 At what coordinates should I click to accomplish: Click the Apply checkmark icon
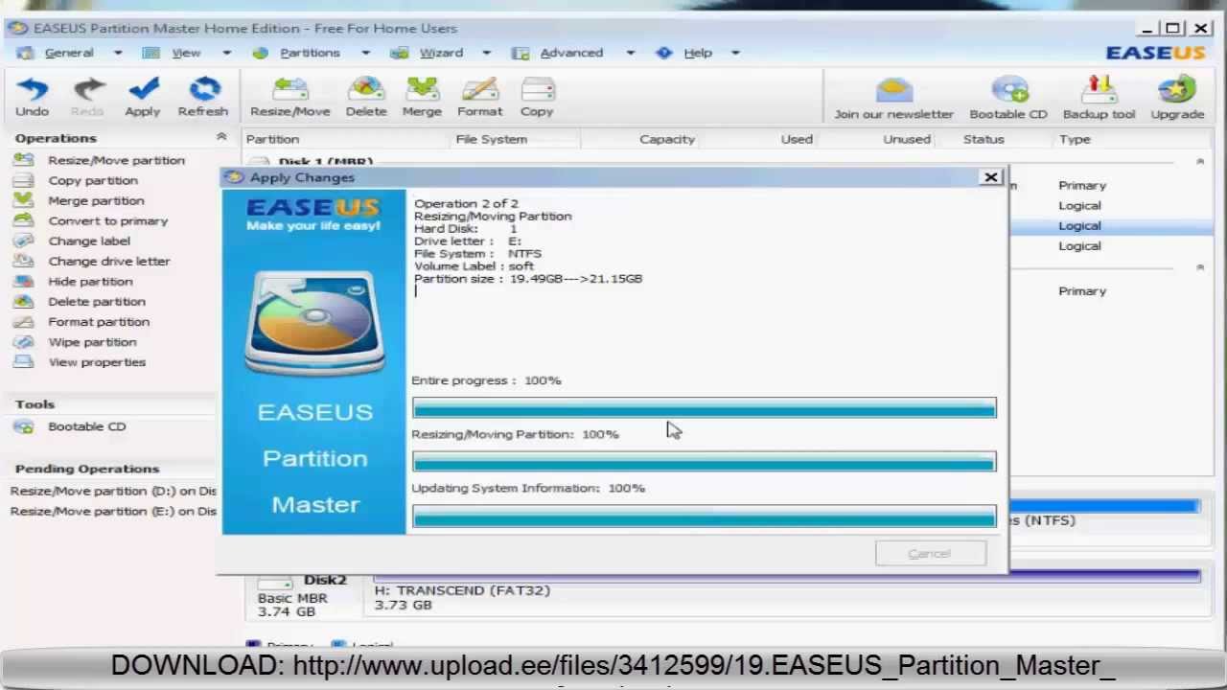point(143,90)
